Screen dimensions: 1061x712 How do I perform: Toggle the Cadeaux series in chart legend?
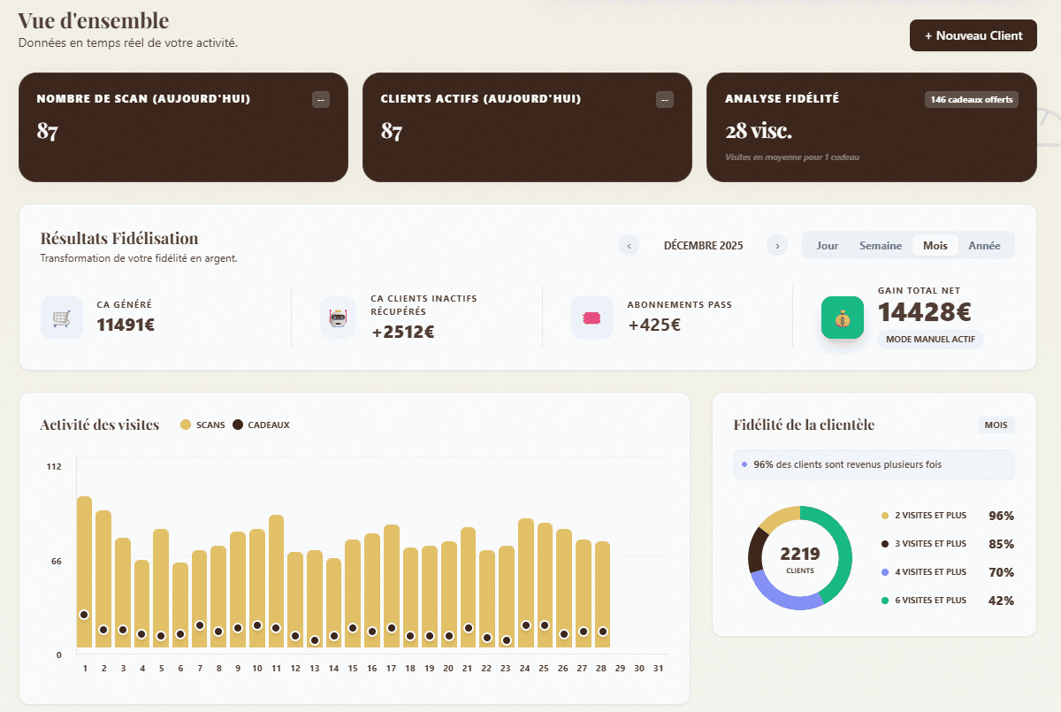(261, 425)
